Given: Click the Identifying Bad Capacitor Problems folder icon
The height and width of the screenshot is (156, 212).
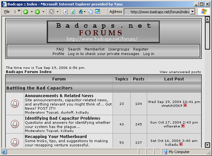Looking at the screenshot, I should [x=15, y=124].
